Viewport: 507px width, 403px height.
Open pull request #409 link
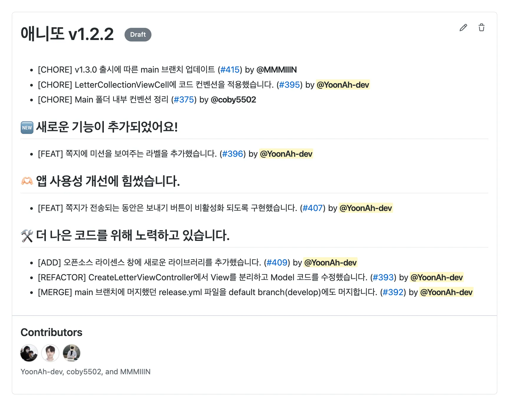[277, 263]
